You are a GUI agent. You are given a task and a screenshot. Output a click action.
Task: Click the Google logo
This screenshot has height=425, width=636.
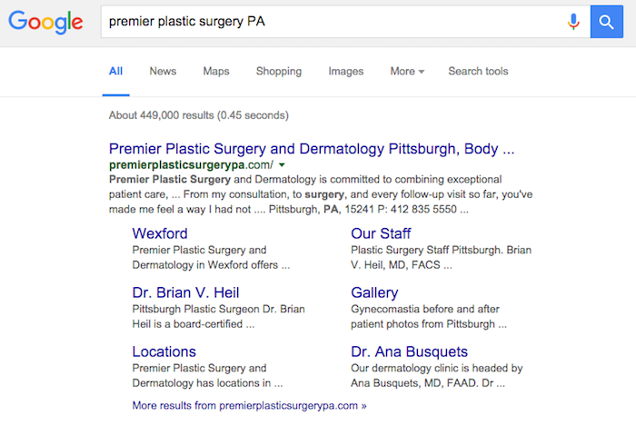coord(45,23)
